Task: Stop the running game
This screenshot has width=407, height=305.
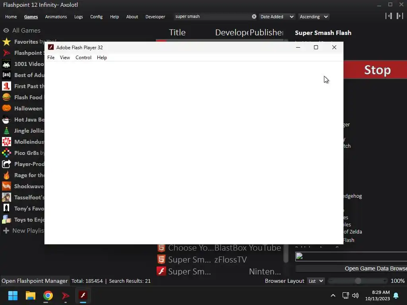Action: click(x=375, y=70)
